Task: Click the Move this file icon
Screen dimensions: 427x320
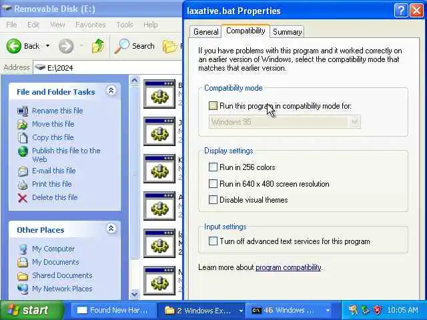Action: pos(23,125)
